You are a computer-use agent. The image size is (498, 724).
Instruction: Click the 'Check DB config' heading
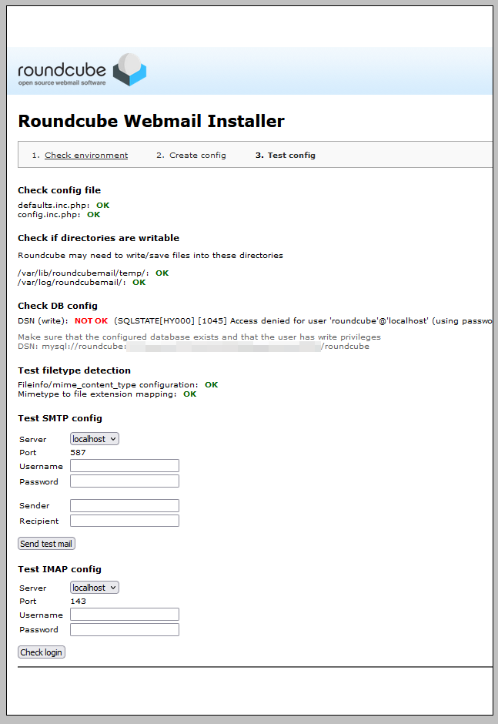58,306
